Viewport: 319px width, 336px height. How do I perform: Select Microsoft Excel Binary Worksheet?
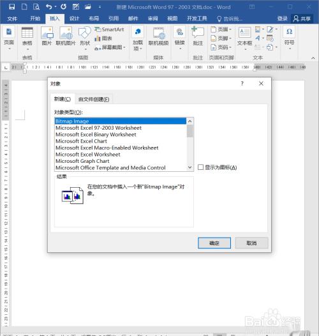121,134
